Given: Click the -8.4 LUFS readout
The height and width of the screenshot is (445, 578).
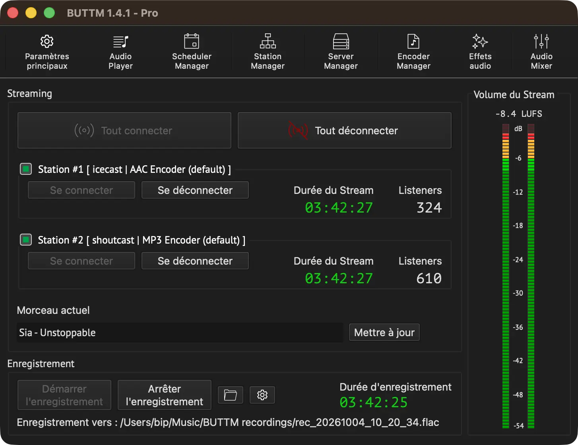Looking at the screenshot, I should coord(519,114).
